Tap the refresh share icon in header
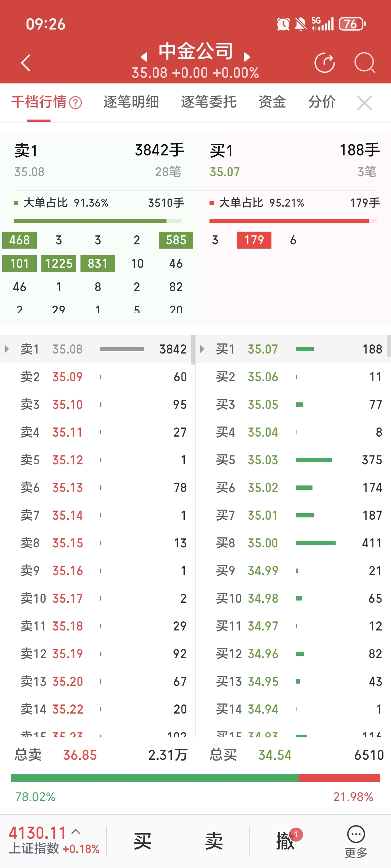The image size is (391, 868). (x=324, y=63)
